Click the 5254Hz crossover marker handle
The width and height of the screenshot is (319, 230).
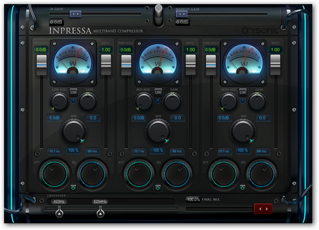tap(100, 213)
